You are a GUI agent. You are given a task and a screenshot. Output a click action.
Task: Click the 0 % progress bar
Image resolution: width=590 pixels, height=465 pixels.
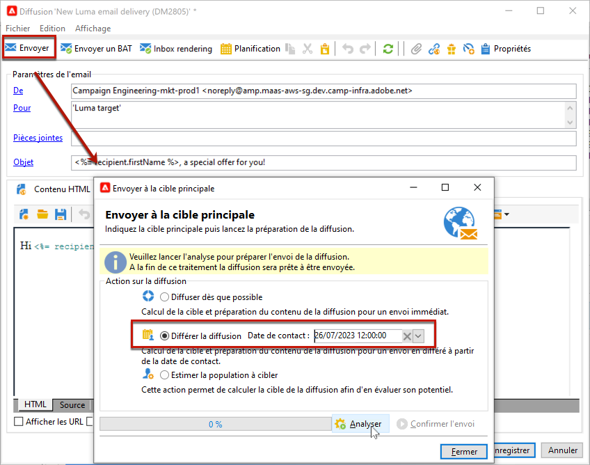click(215, 424)
